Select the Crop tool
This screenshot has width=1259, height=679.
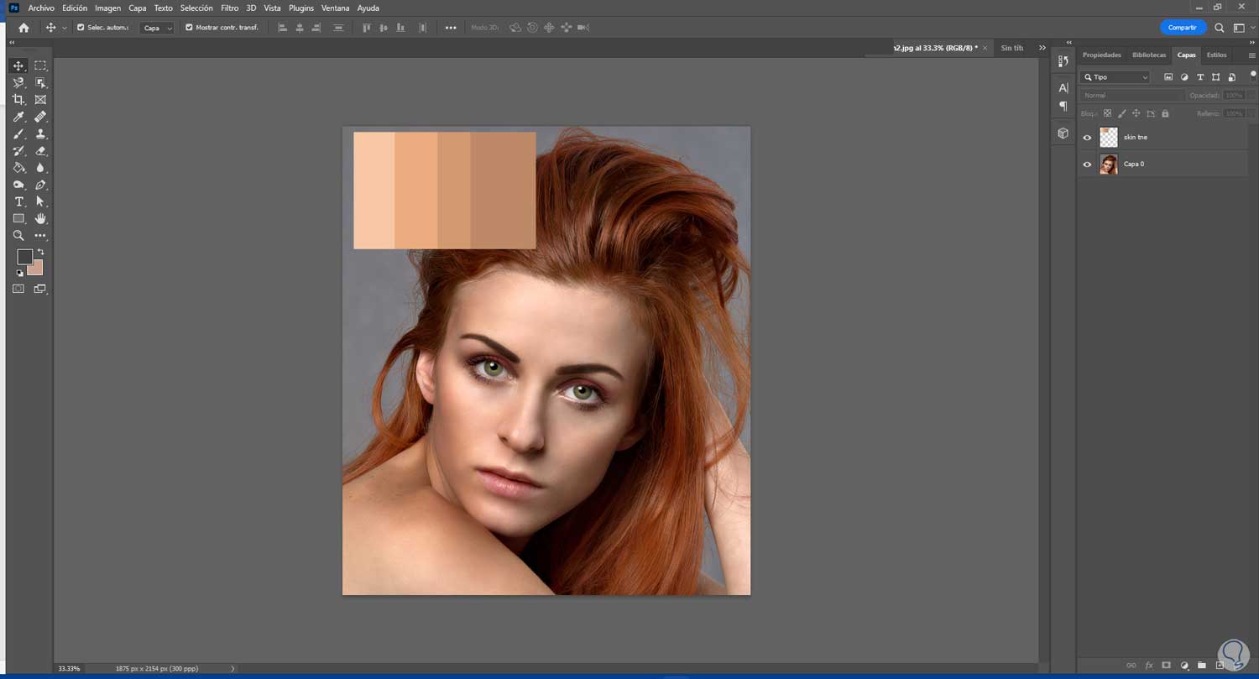pyautogui.click(x=18, y=100)
